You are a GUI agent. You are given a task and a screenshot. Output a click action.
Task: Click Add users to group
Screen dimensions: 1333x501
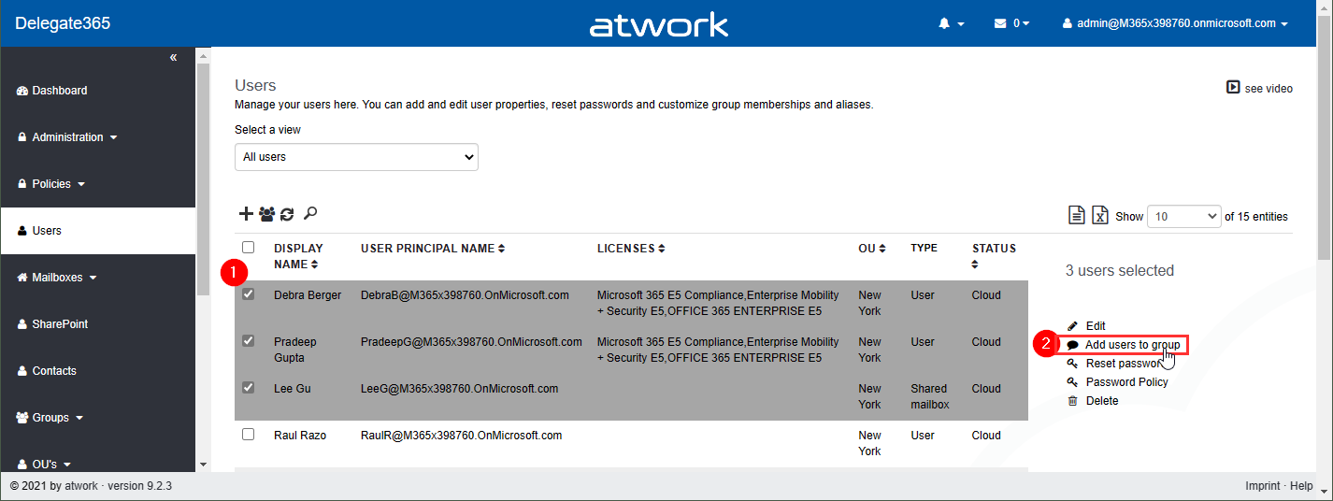(x=1132, y=345)
